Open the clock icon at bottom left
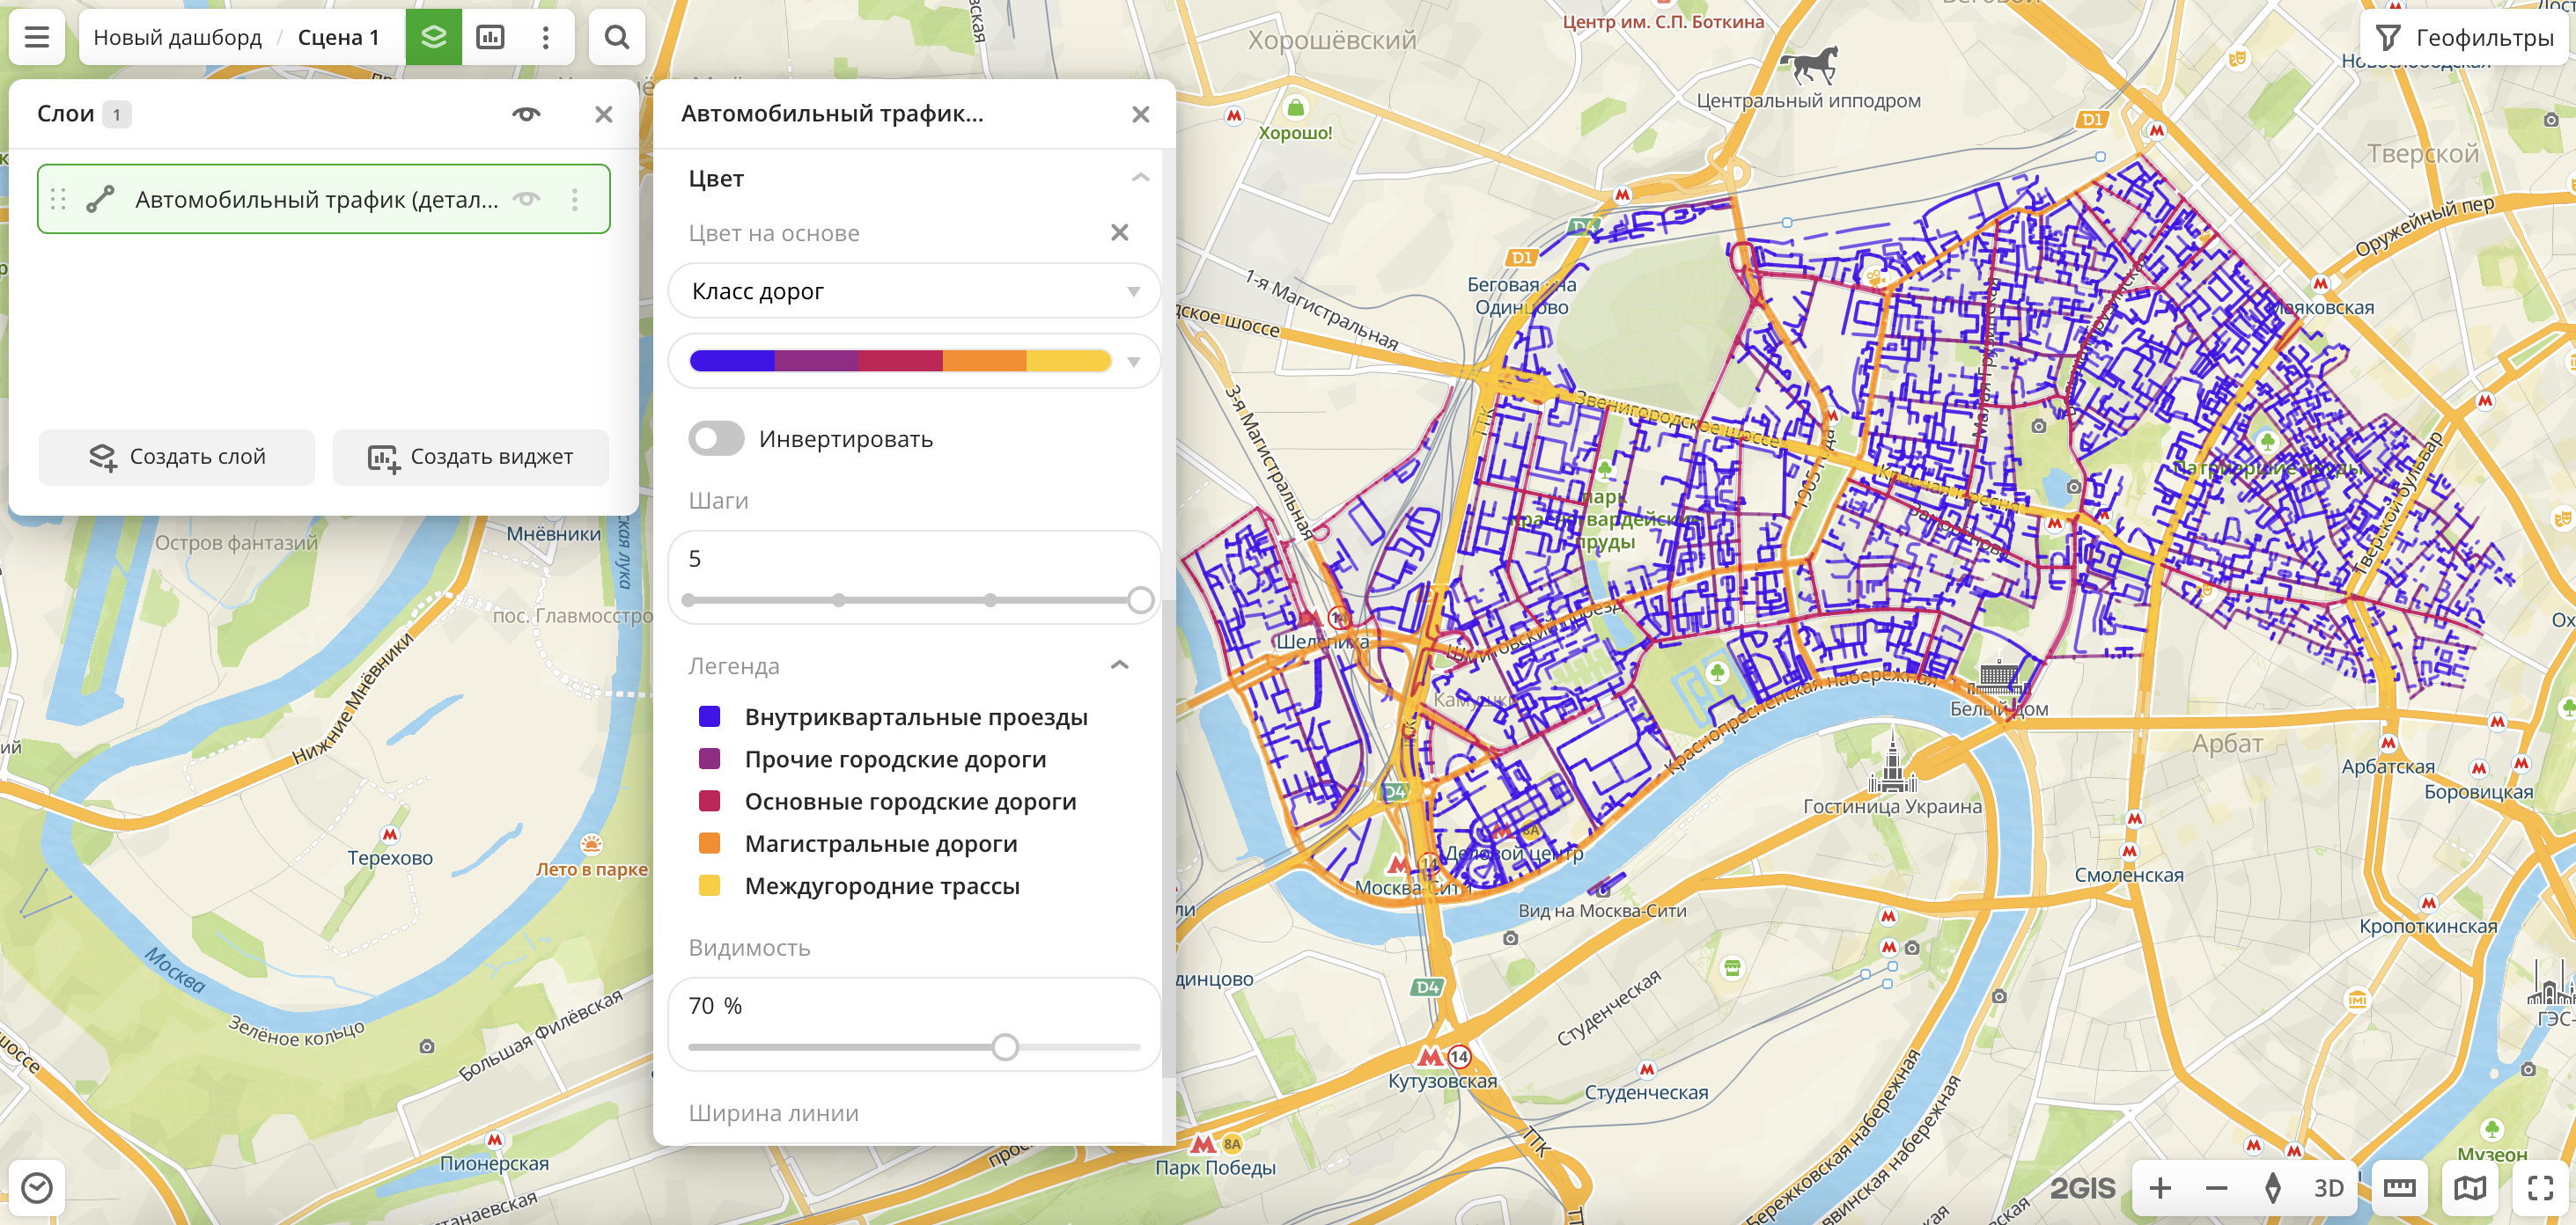 tap(37, 1187)
